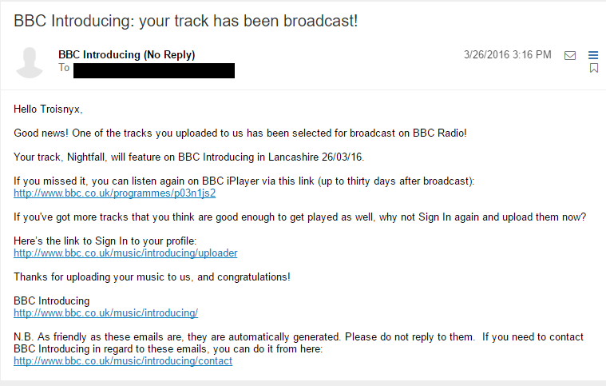Click the "Hello Troisnyx," greeting line
Image resolution: width=606 pixels, height=386 pixels.
[48, 109]
